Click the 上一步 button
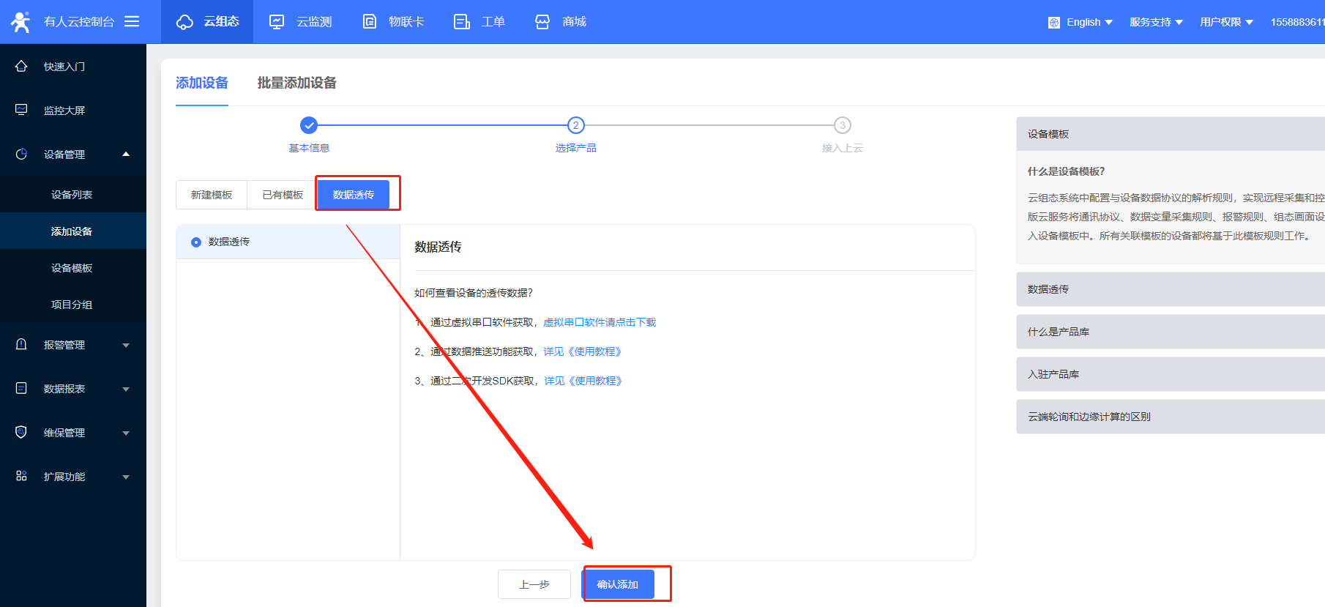Screen dimensions: 1325x607 534,584
